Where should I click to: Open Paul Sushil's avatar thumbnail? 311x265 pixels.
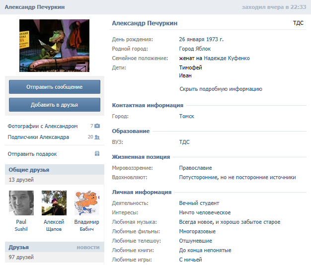(x=21, y=203)
